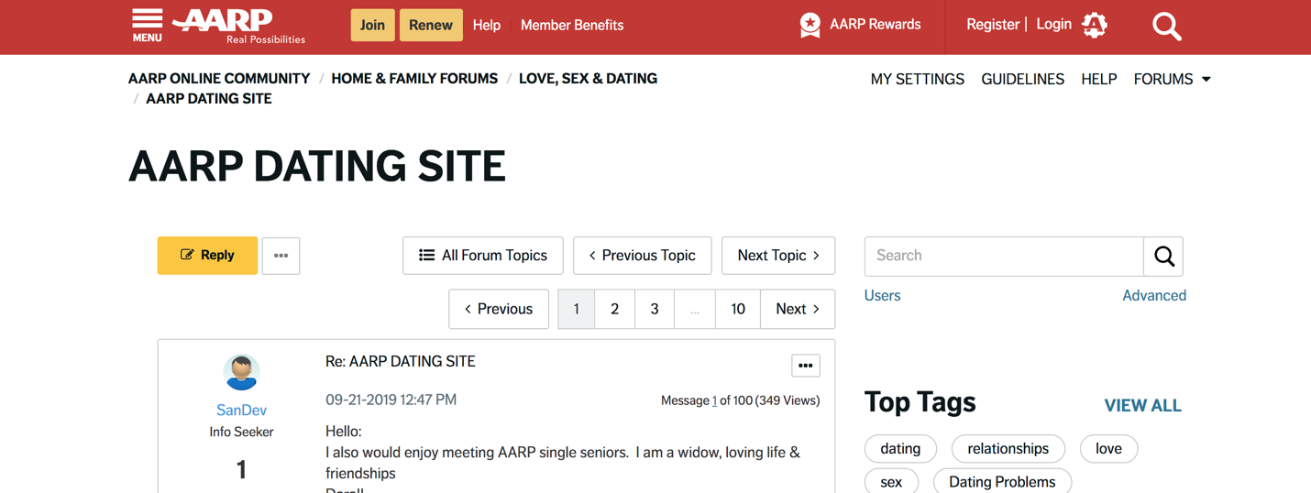Click the Info Seeker rank label
Viewport: 1311px width, 493px height.
241,432
